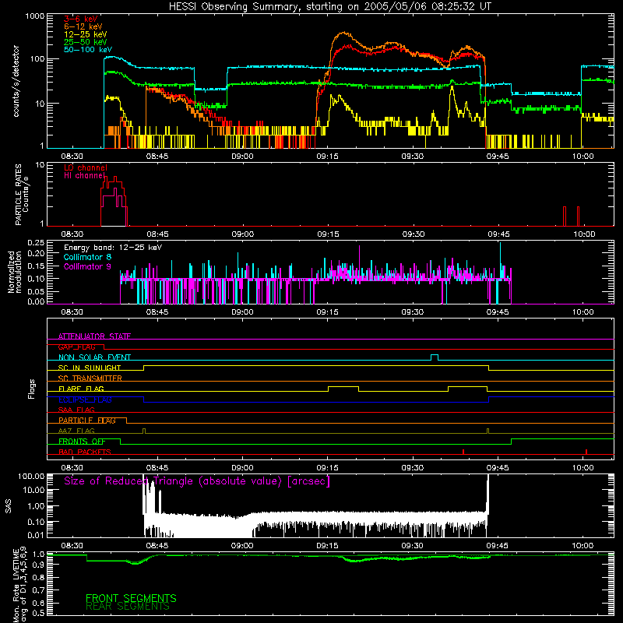Click the Collimator 9 legend label
This screenshot has height=623, width=623.
pyautogui.click(x=87, y=266)
